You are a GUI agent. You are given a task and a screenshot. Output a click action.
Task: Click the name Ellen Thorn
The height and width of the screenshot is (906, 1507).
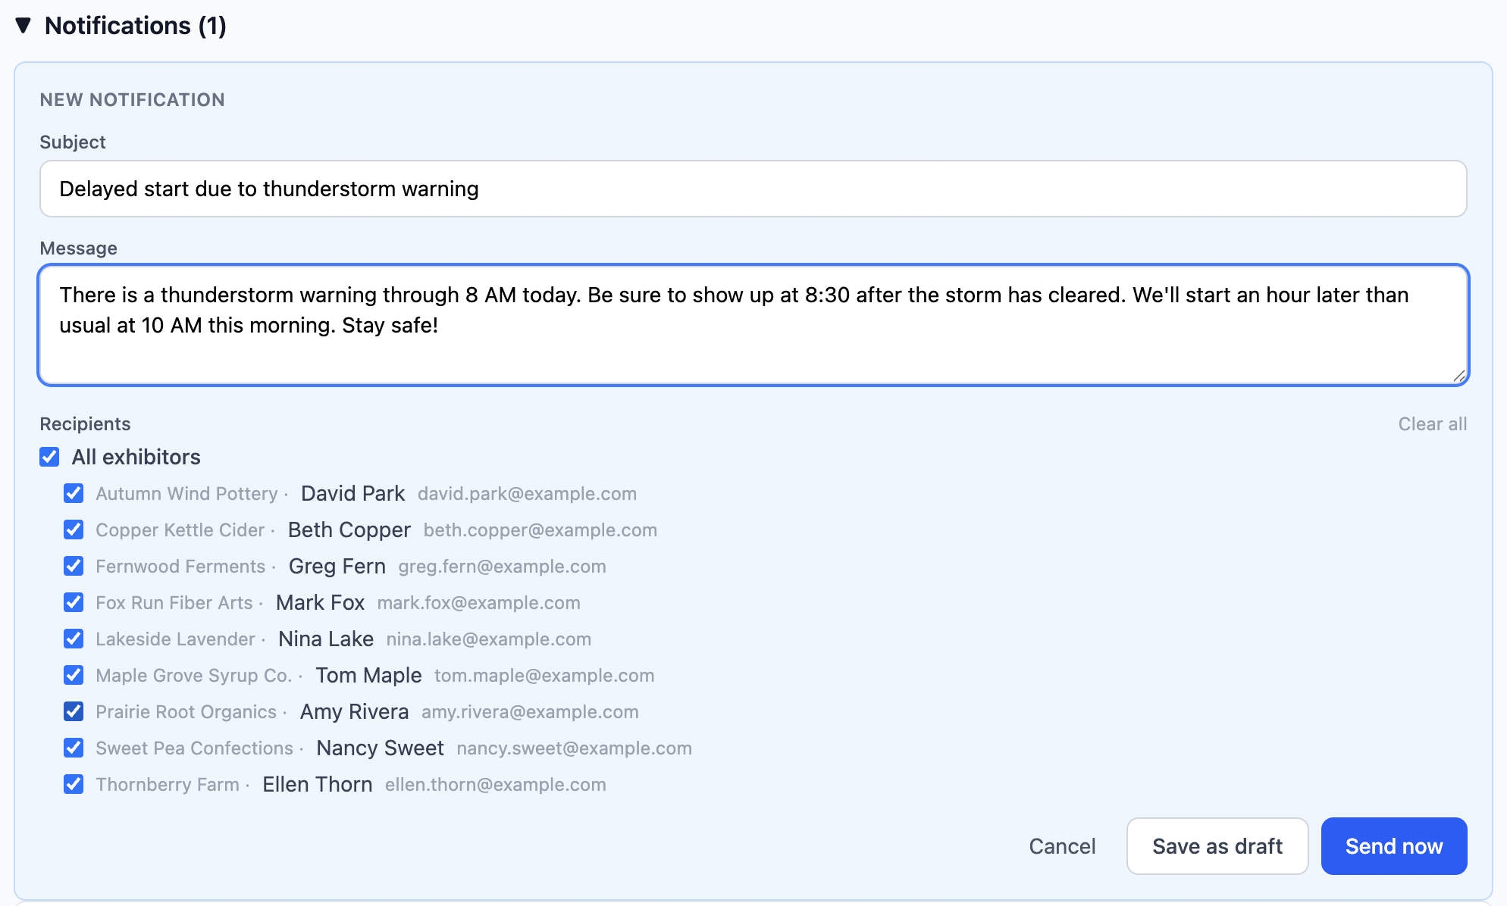point(318,784)
